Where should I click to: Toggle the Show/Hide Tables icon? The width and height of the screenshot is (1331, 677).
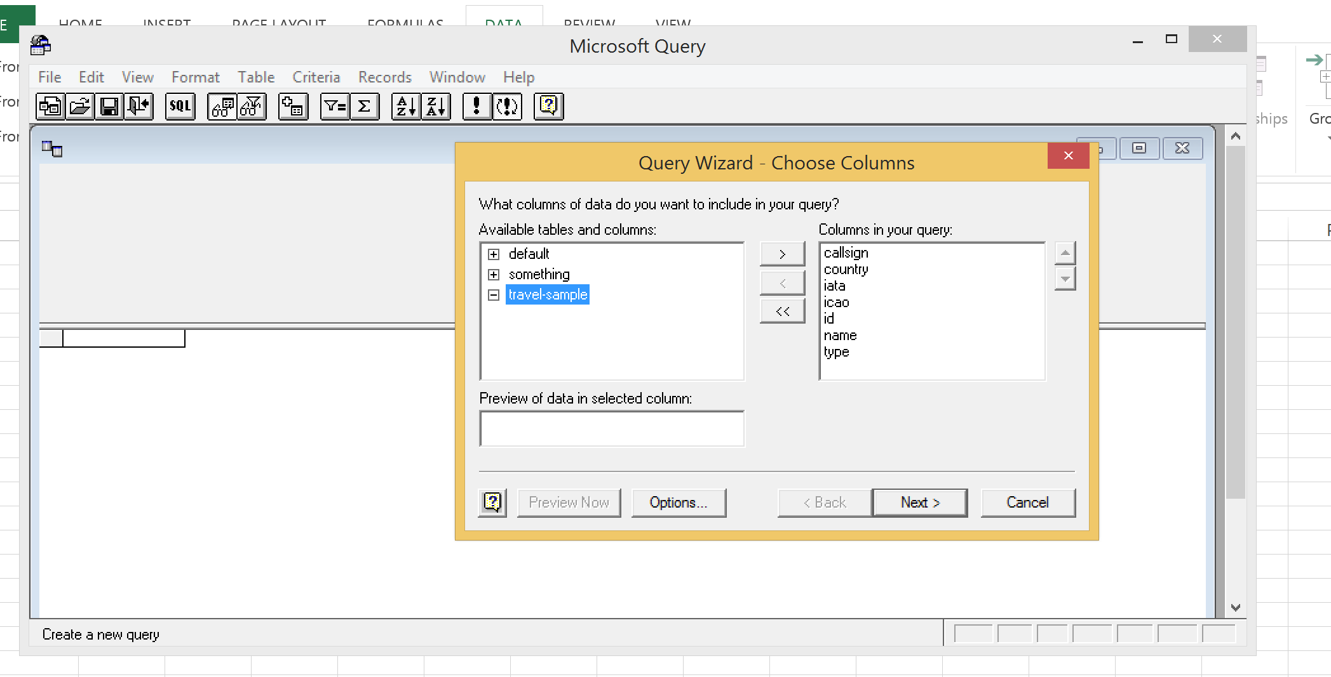click(x=222, y=107)
